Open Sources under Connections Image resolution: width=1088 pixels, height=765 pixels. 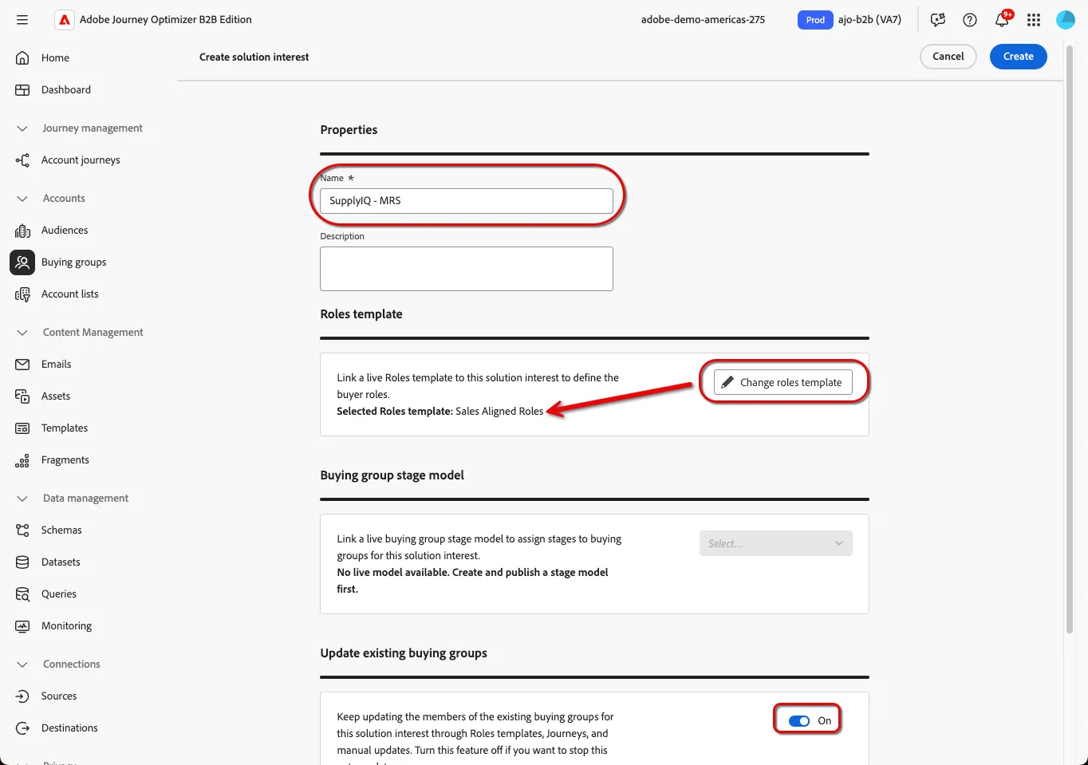click(x=59, y=696)
